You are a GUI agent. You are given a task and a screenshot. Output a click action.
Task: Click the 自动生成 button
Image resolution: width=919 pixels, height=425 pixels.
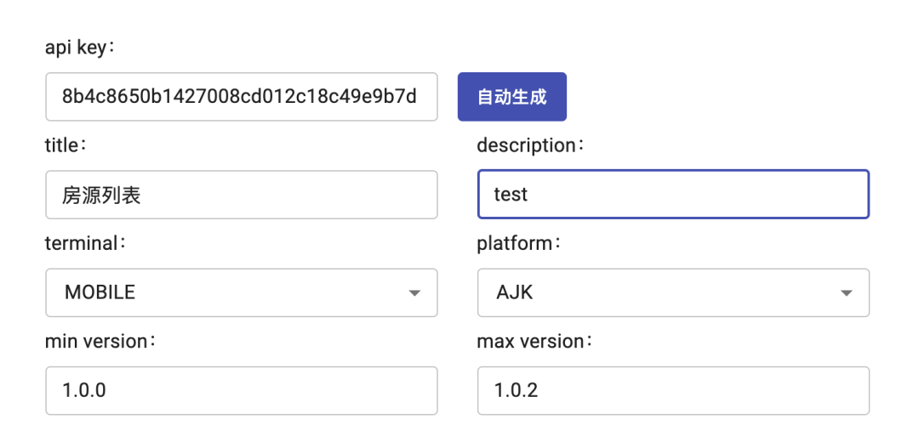[x=511, y=97]
